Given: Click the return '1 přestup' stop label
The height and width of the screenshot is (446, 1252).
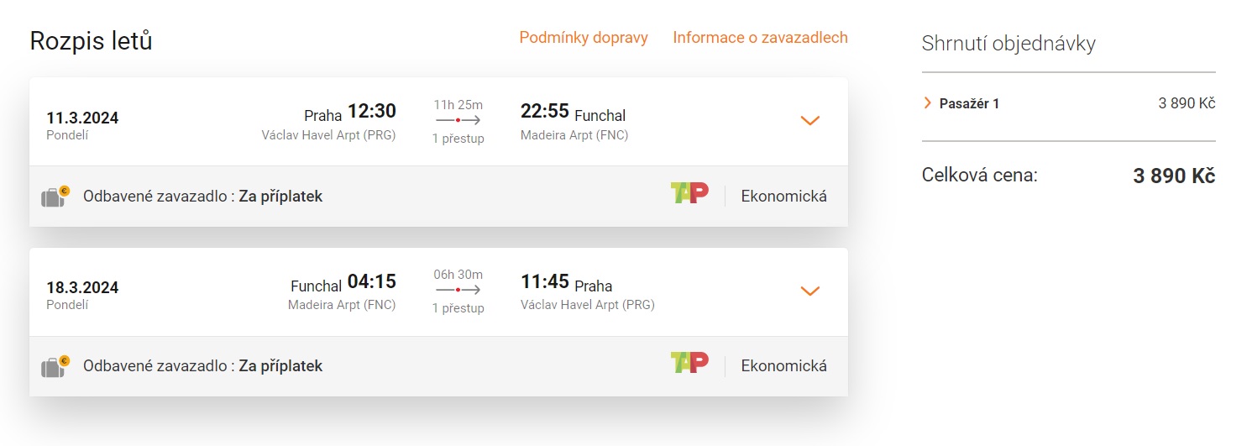Looking at the screenshot, I should click(458, 308).
